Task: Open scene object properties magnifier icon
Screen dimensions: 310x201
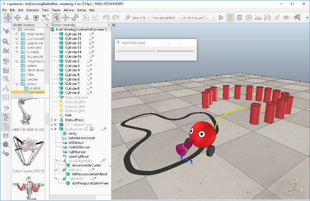Action: tap(6, 41)
